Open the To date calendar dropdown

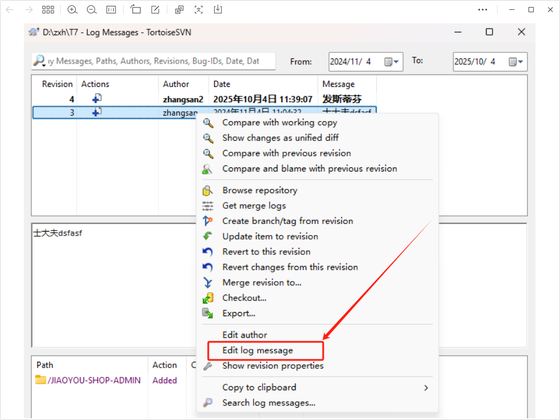[516, 62]
